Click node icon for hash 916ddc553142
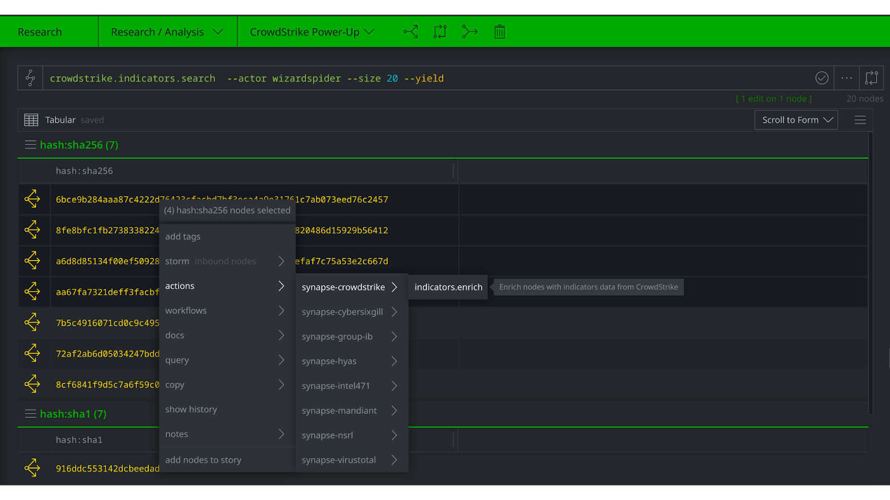 (32, 468)
